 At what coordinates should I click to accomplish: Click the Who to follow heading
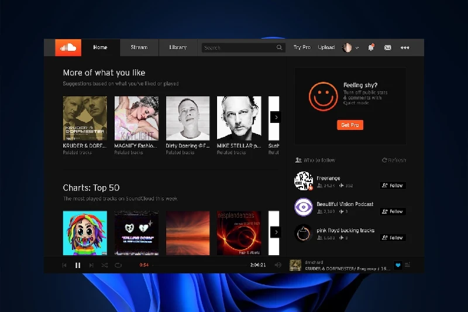[x=319, y=160]
